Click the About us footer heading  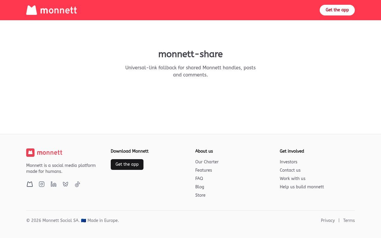pyautogui.click(x=204, y=151)
